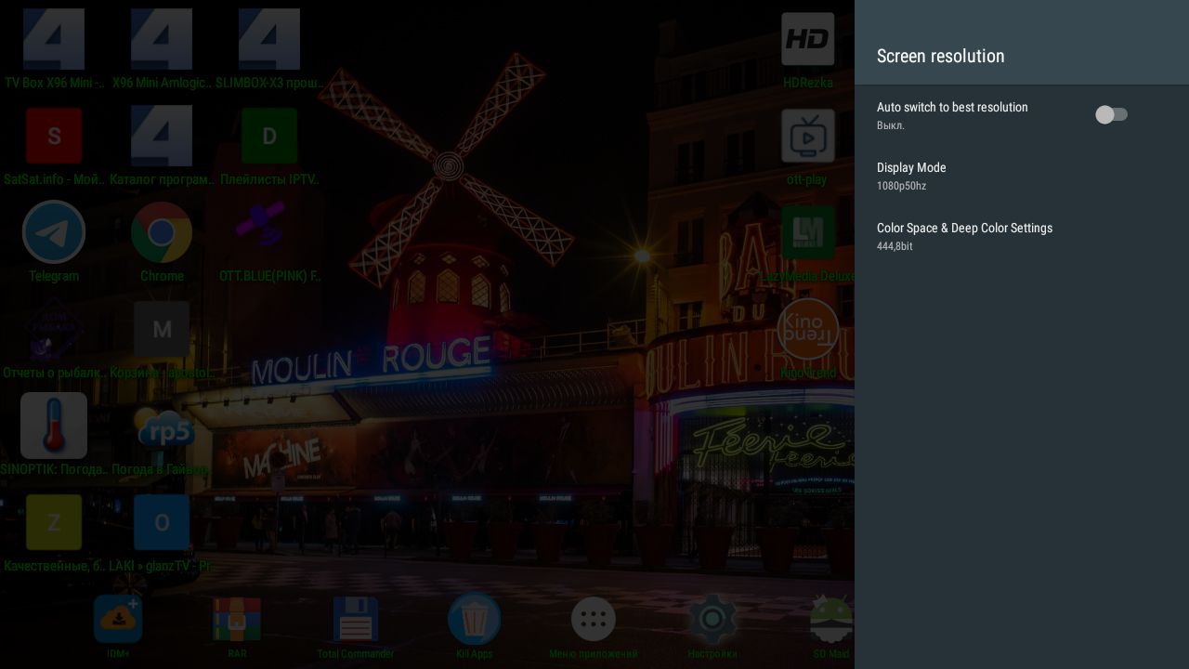Open X96 Mini Amlogic shortcut icon

tap(162, 39)
